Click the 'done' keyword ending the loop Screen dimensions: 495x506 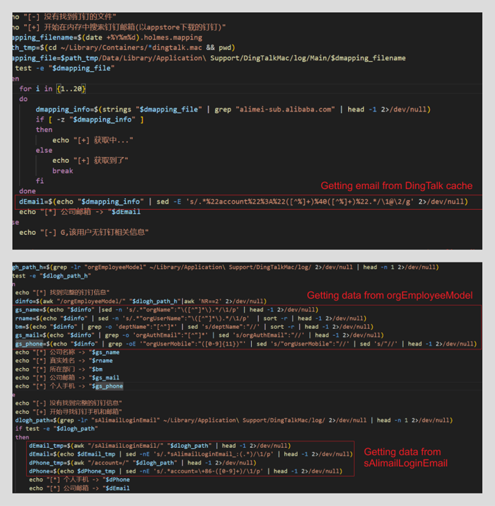(x=27, y=191)
